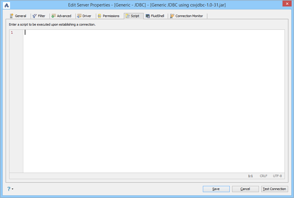Click the General tab icon
294x198 pixels.
click(x=12, y=16)
